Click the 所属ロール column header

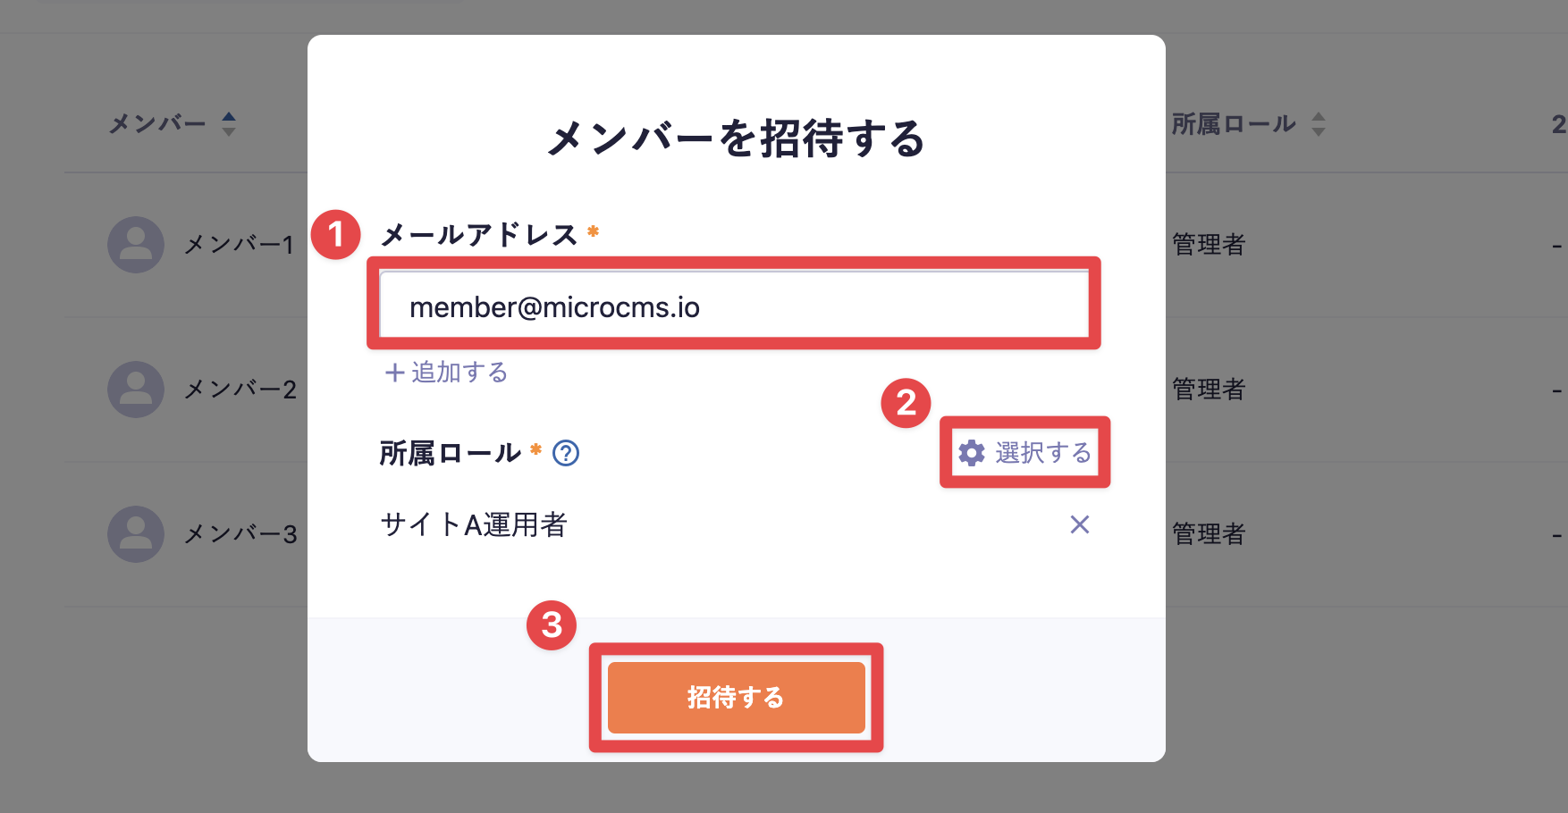(x=1235, y=124)
